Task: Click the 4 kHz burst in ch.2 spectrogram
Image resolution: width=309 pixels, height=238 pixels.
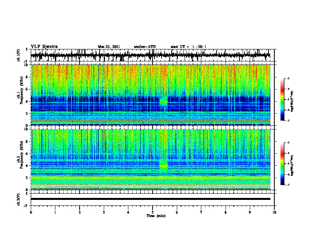Action: (x=163, y=166)
